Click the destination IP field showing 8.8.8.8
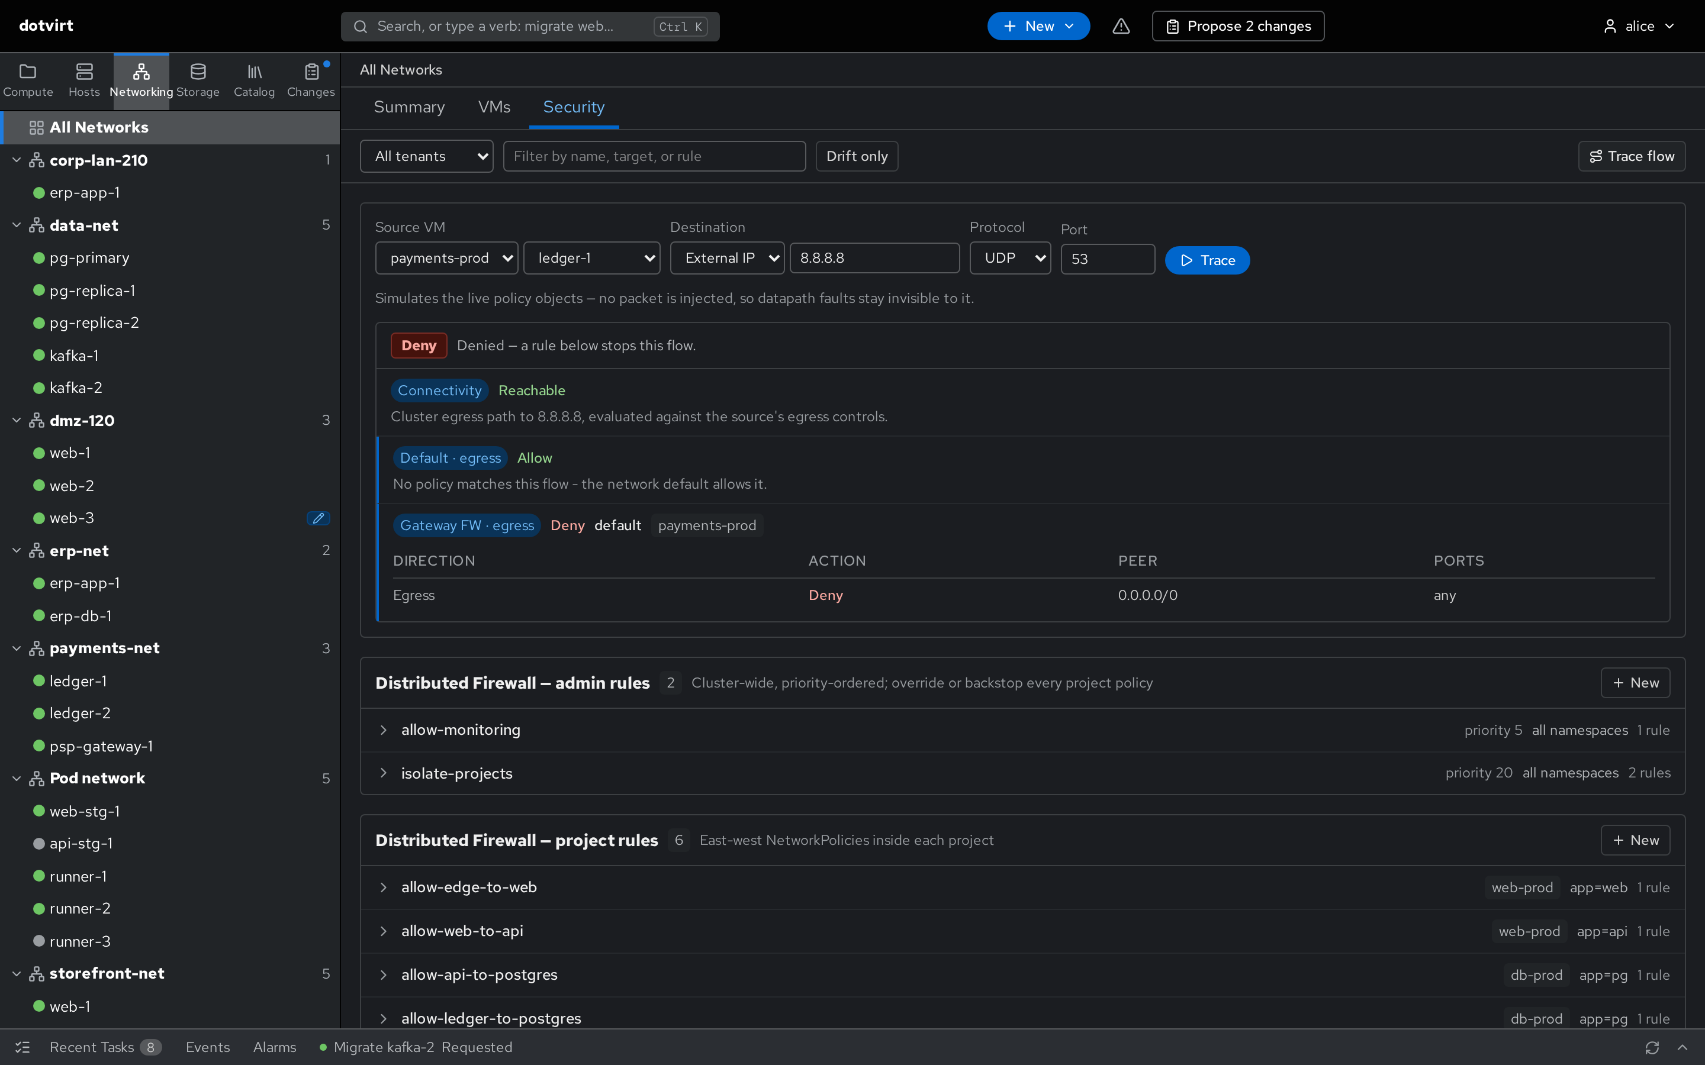Image resolution: width=1705 pixels, height=1065 pixels. pos(874,258)
